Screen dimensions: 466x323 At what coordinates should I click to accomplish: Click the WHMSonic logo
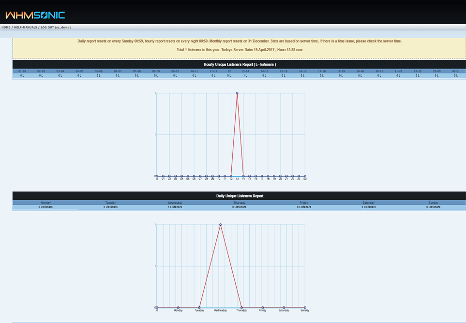(x=35, y=15)
